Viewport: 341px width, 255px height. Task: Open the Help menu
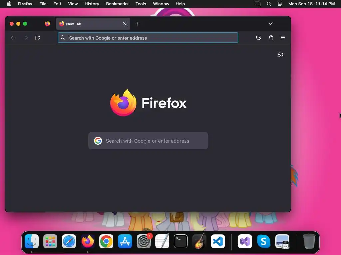(x=180, y=4)
